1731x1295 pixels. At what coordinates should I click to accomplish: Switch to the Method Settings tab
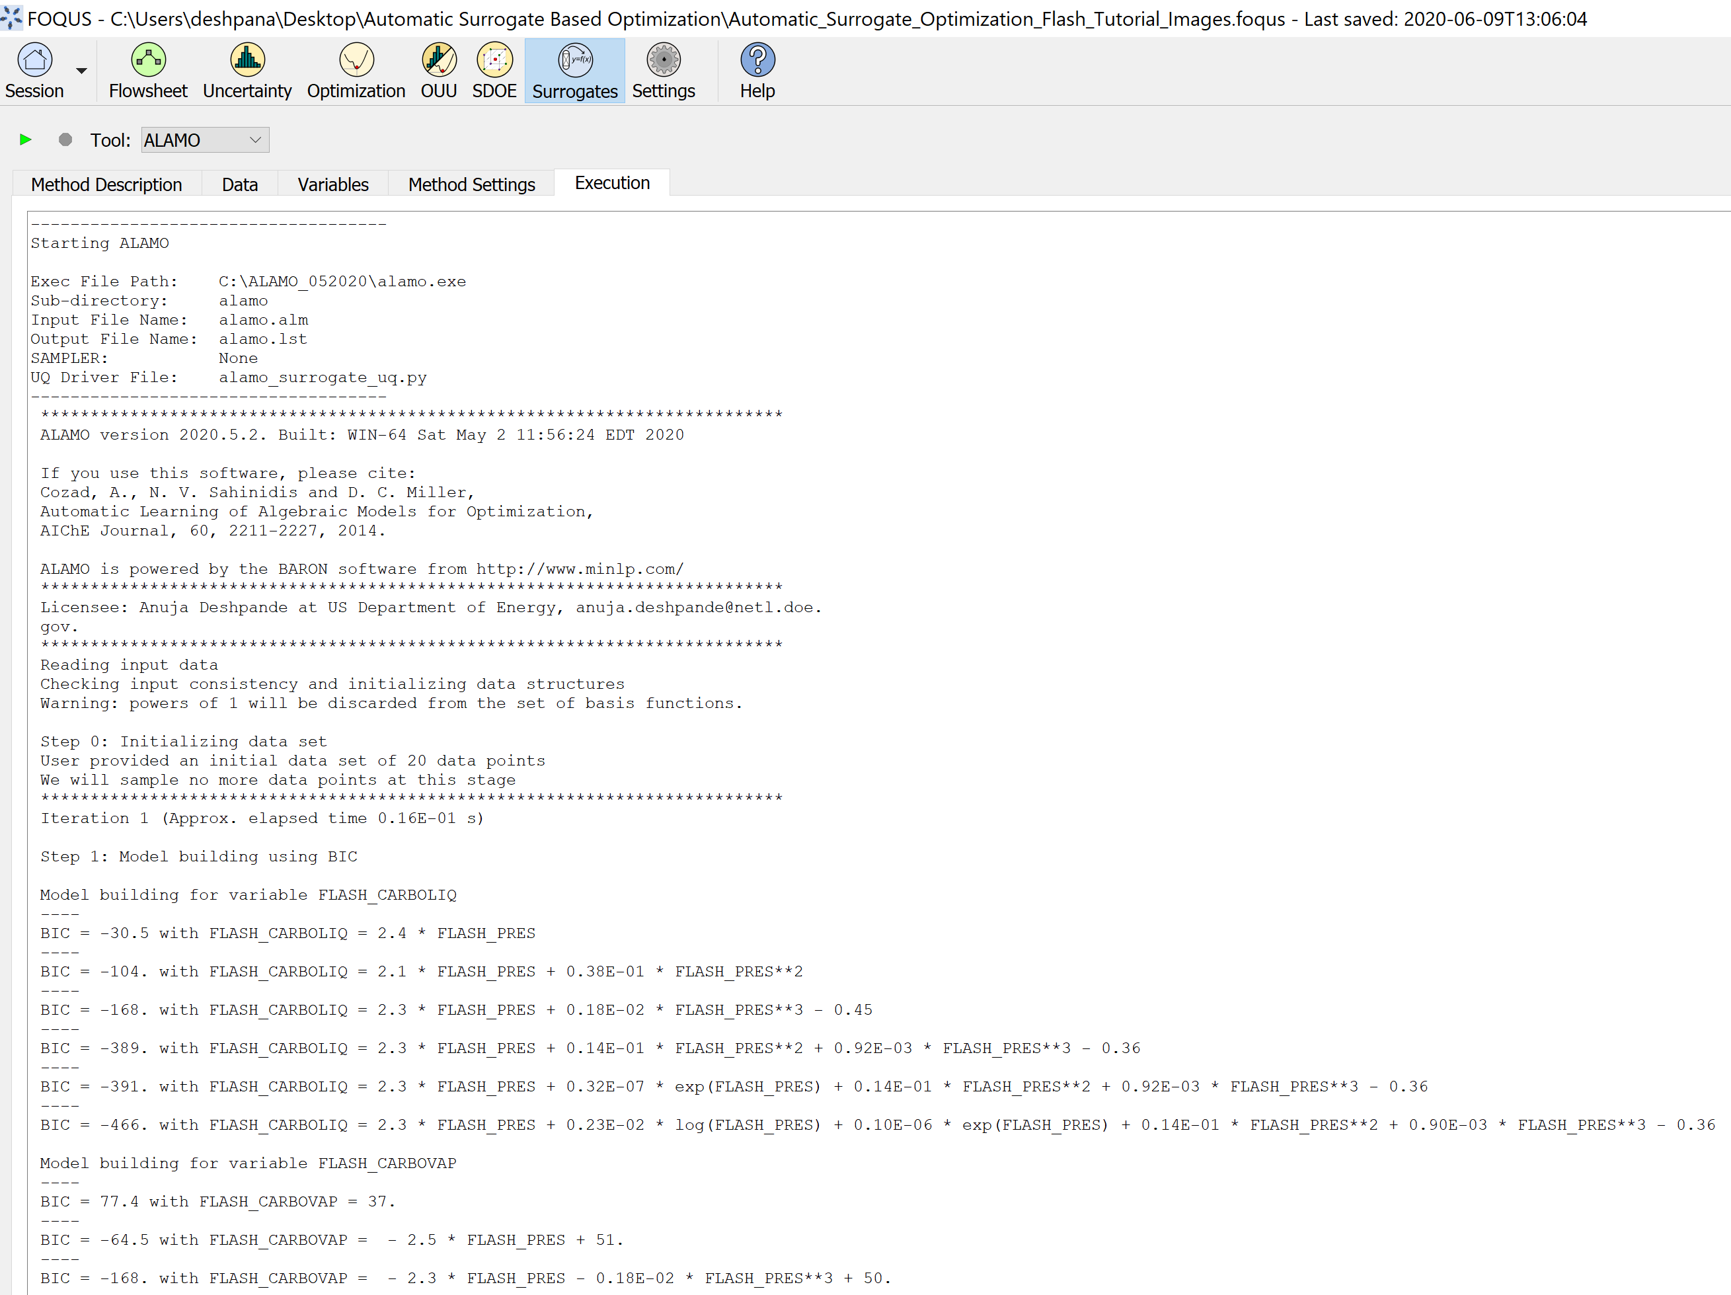click(x=471, y=184)
